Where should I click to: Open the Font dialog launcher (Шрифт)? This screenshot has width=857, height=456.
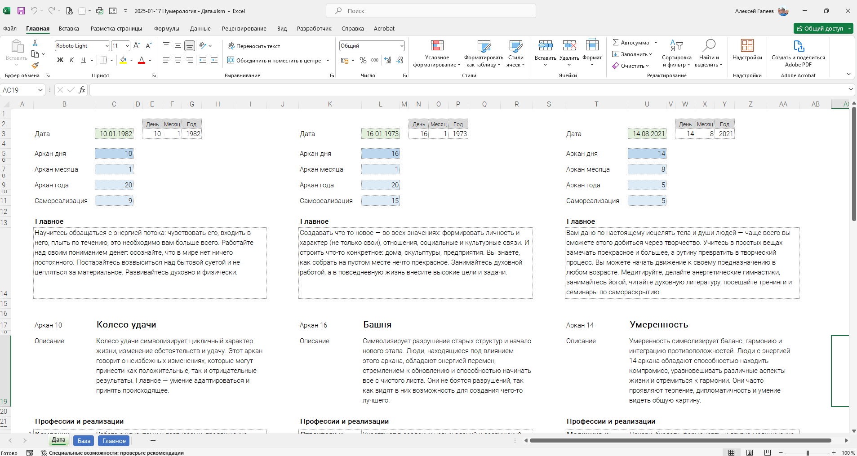click(x=154, y=75)
